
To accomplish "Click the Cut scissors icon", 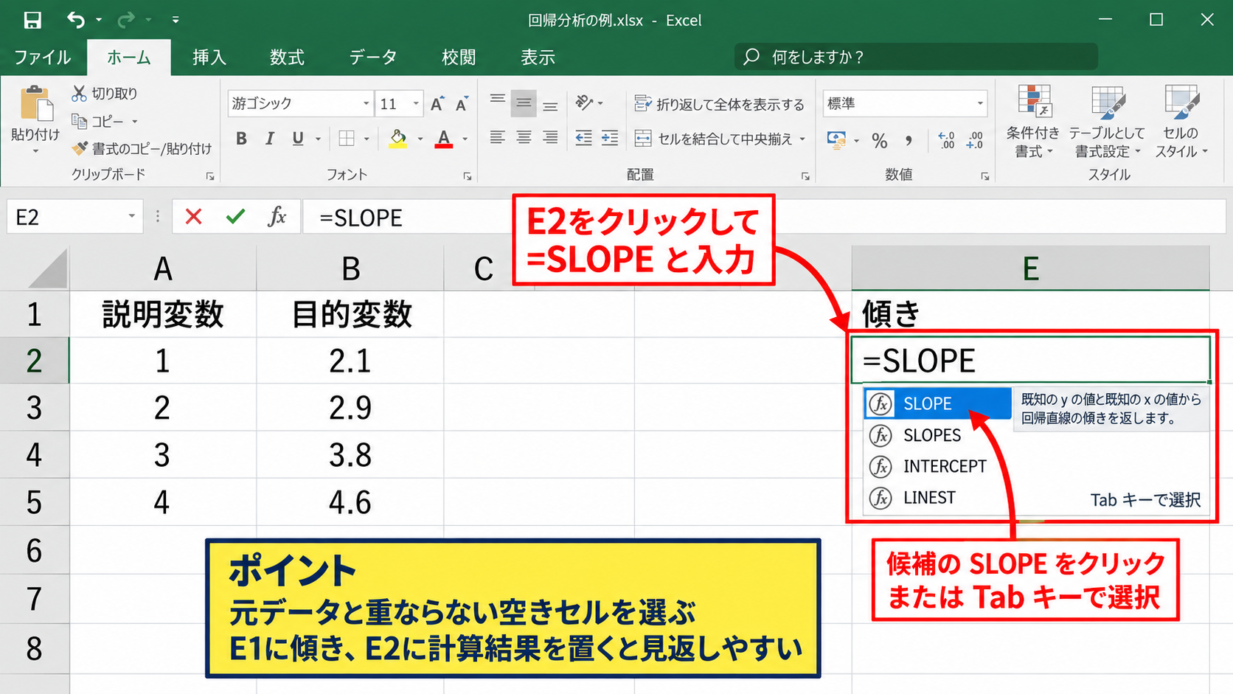I will [x=79, y=93].
